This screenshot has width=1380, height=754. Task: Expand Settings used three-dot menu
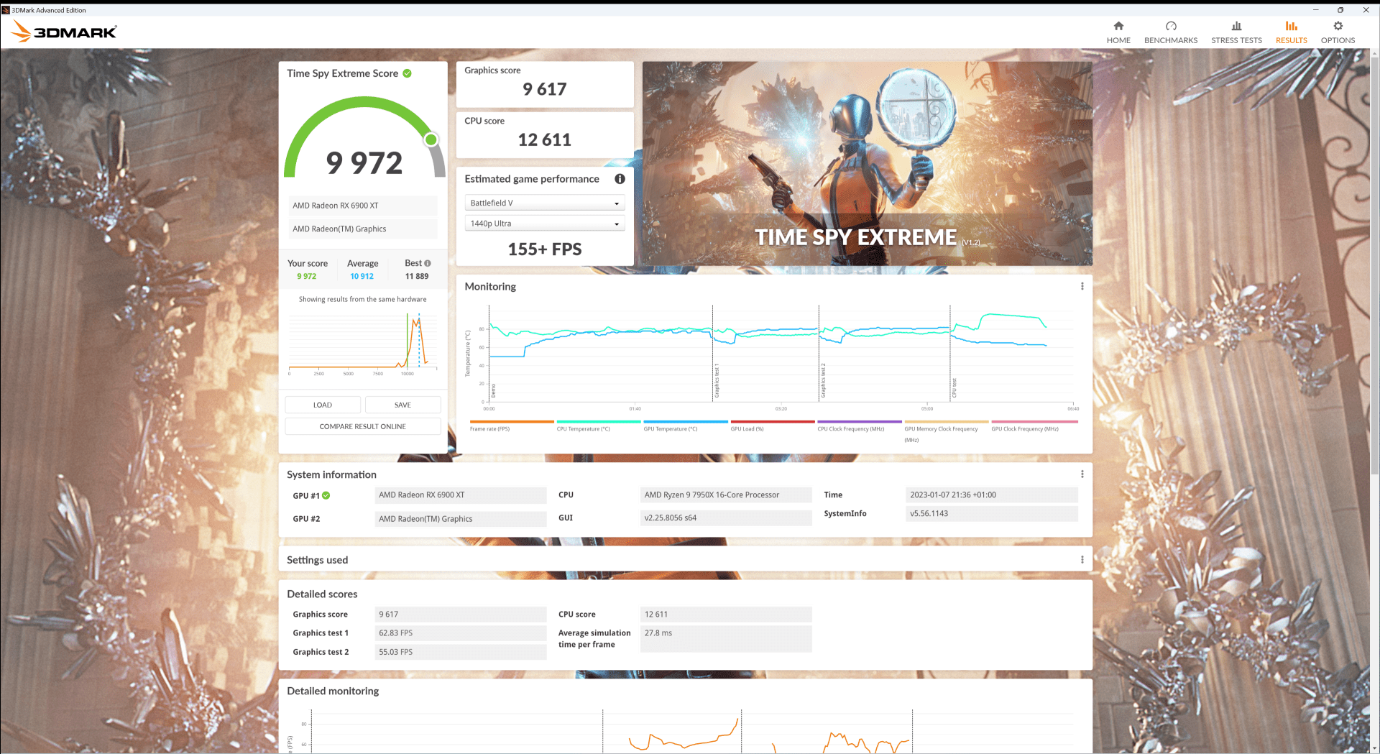(x=1082, y=559)
